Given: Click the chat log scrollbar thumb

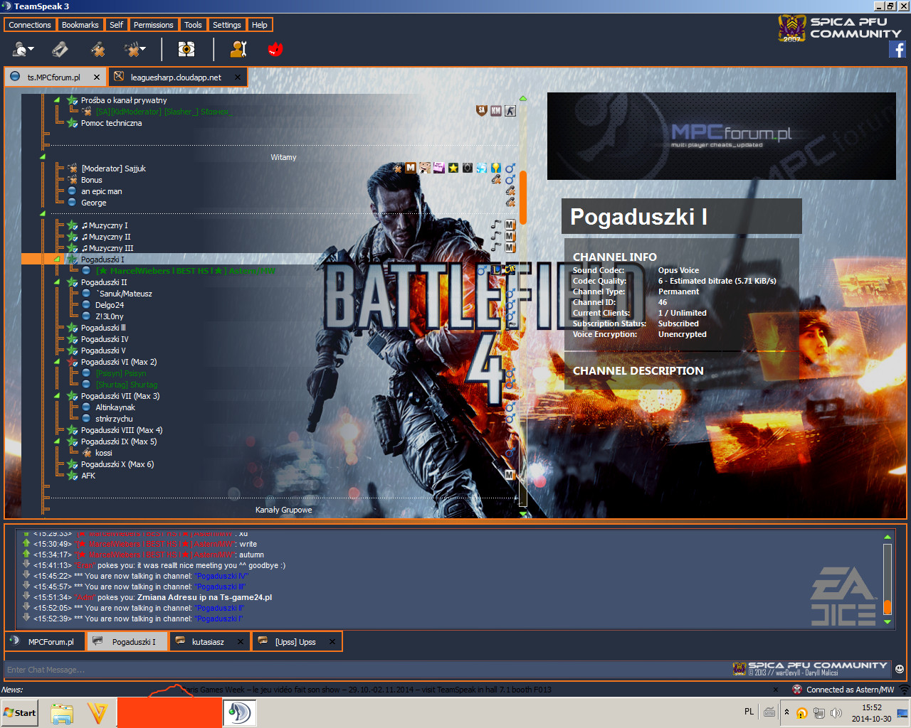Looking at the screenshot, I should (888, 606).
